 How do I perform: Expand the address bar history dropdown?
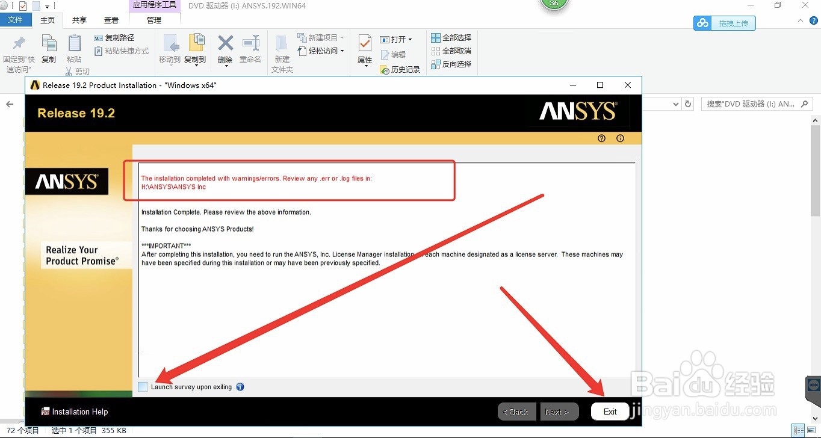676,104
